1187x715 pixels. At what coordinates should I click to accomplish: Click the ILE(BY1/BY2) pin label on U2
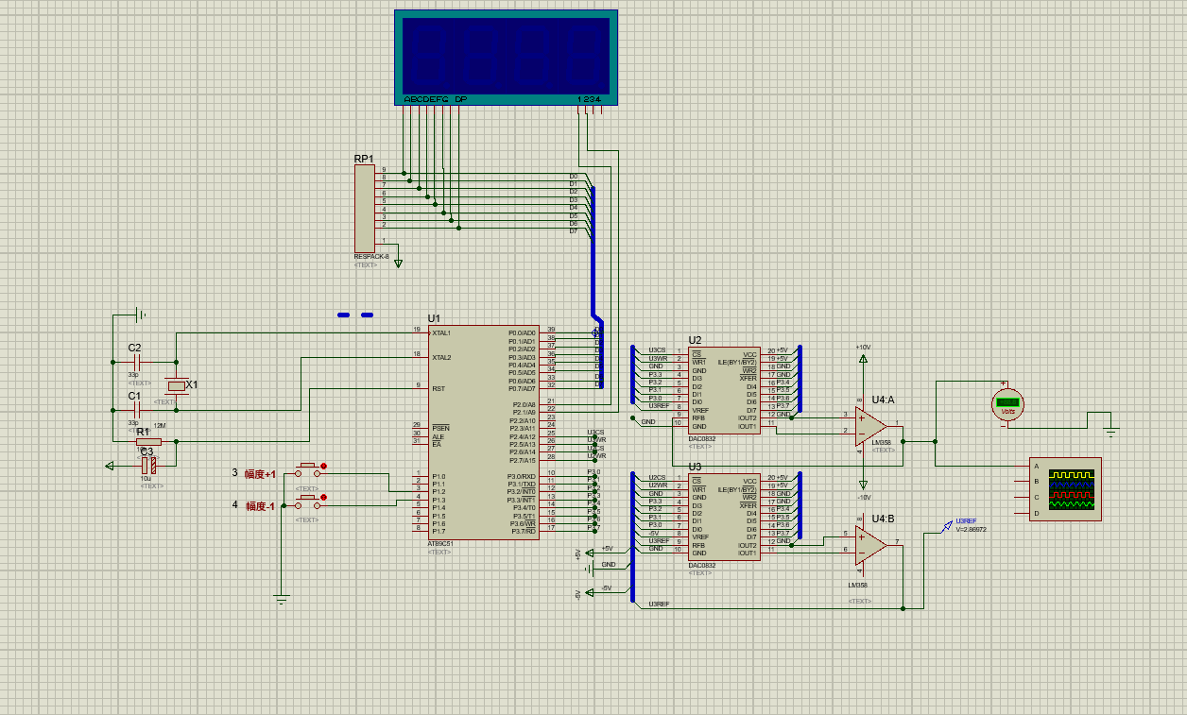coord(736,362)
